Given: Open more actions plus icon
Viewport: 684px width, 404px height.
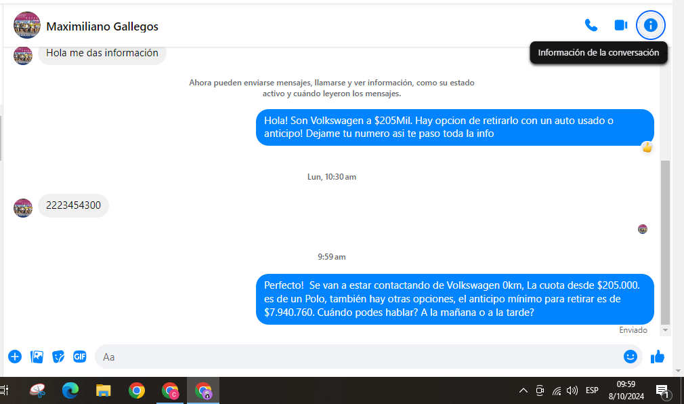Looking at the screenshot, I should pyautogui.click(x=15, y=357).
